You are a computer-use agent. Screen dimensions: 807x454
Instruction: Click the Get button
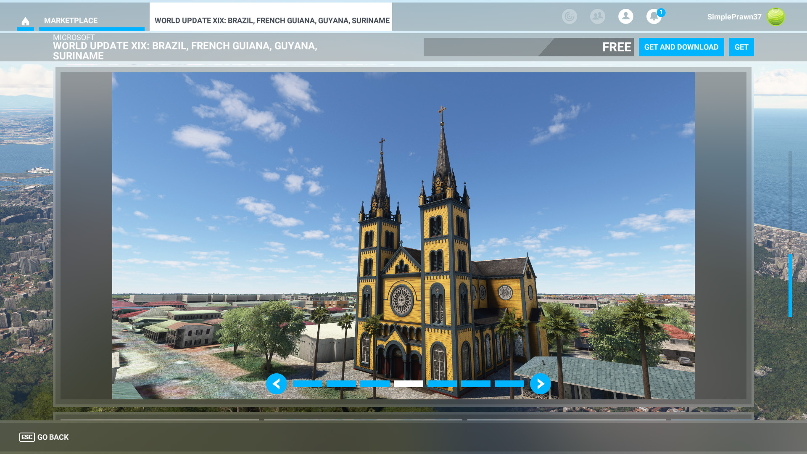[x=741, y=47]
